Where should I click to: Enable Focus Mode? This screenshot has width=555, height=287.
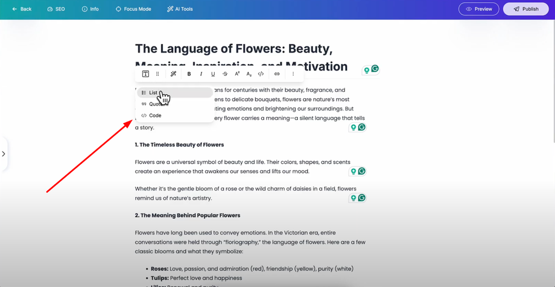click(x=133, y=9)
